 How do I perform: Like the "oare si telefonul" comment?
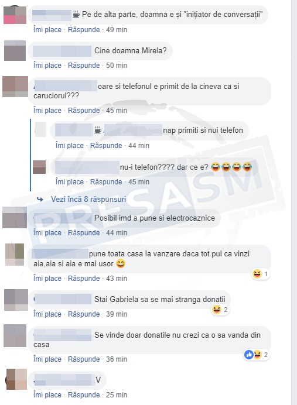click(x=47, y=110)
